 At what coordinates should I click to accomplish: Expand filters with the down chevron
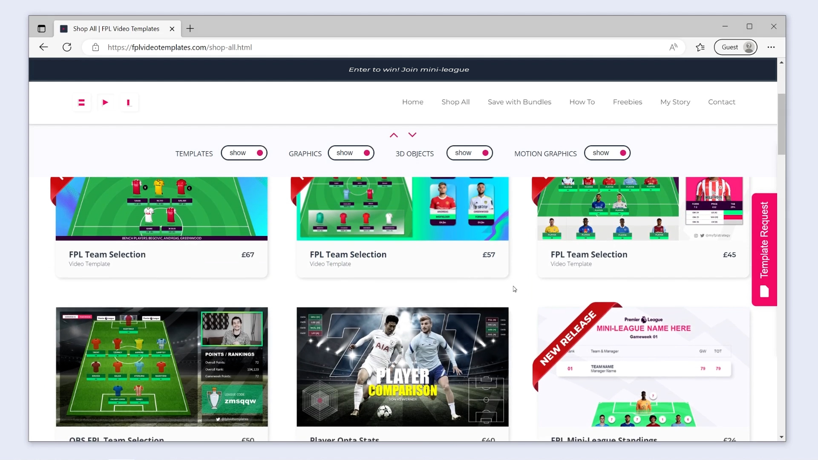point(412,135)
